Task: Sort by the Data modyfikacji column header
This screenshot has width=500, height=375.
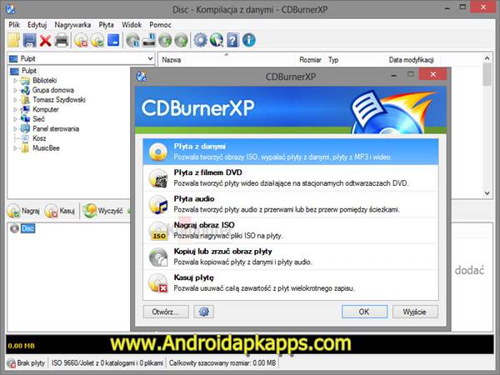Action: [x=411, y=60]
